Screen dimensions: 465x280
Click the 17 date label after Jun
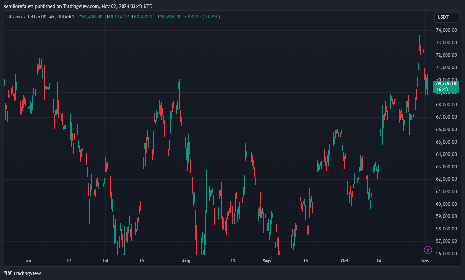(69, 261)
